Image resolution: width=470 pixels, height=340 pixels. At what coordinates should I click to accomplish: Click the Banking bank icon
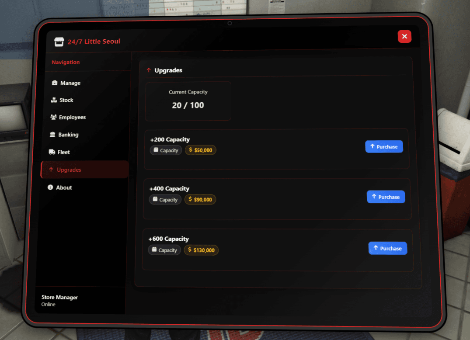point(53,135)
